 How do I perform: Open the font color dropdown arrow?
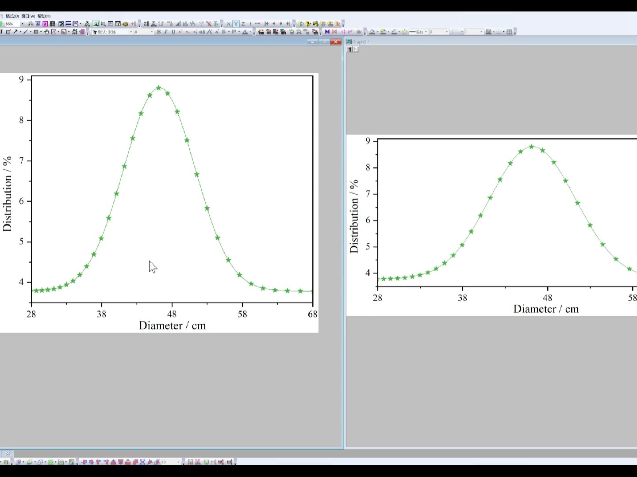point(250,32)
